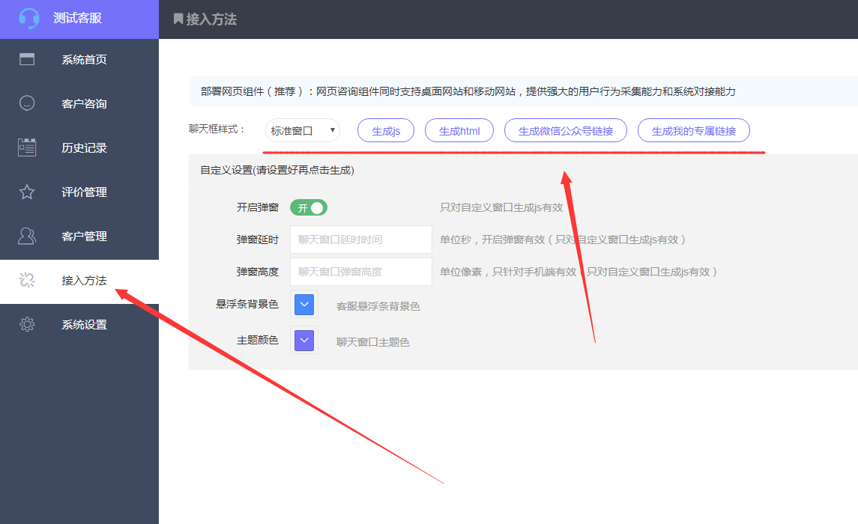The width and height of the screenshot is (858, 524).
Task: Click the 接入方法 link icon
Action: (27, 280)
